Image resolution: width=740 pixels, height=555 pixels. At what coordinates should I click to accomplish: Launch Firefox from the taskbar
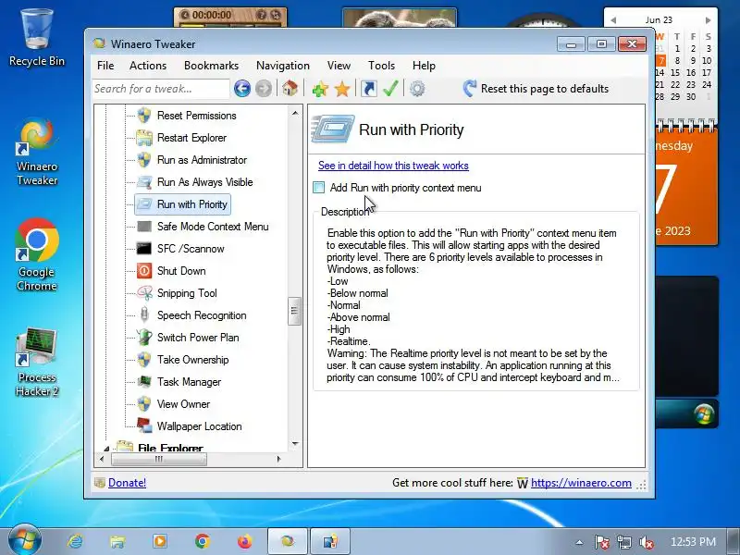(244, 541)
